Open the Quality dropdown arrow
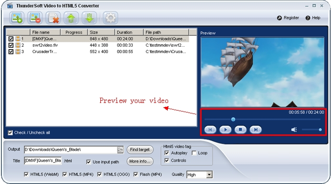Image resolution: width=332 pixels, height=184 pixels. (x=209, y=175)
